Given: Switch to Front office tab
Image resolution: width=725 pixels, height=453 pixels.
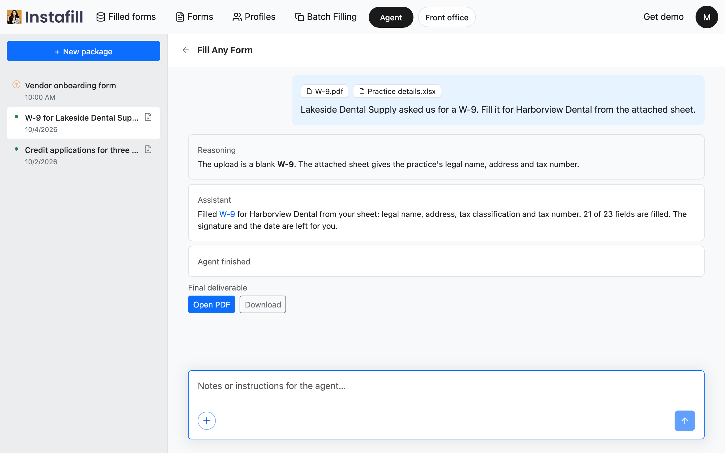Looking at the screenshot, I should [447, 17].
